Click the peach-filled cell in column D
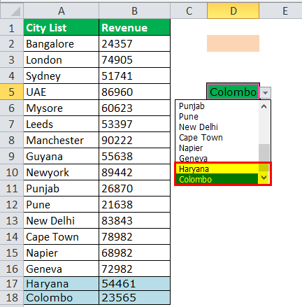Screen dimensions: 302x307 (x=233, y=43)
